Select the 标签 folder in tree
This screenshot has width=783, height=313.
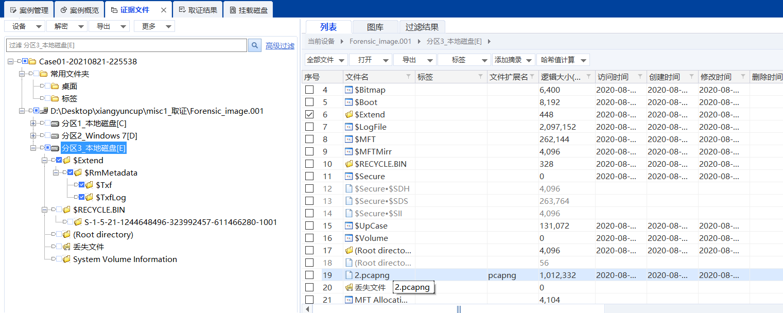(69, 98)
